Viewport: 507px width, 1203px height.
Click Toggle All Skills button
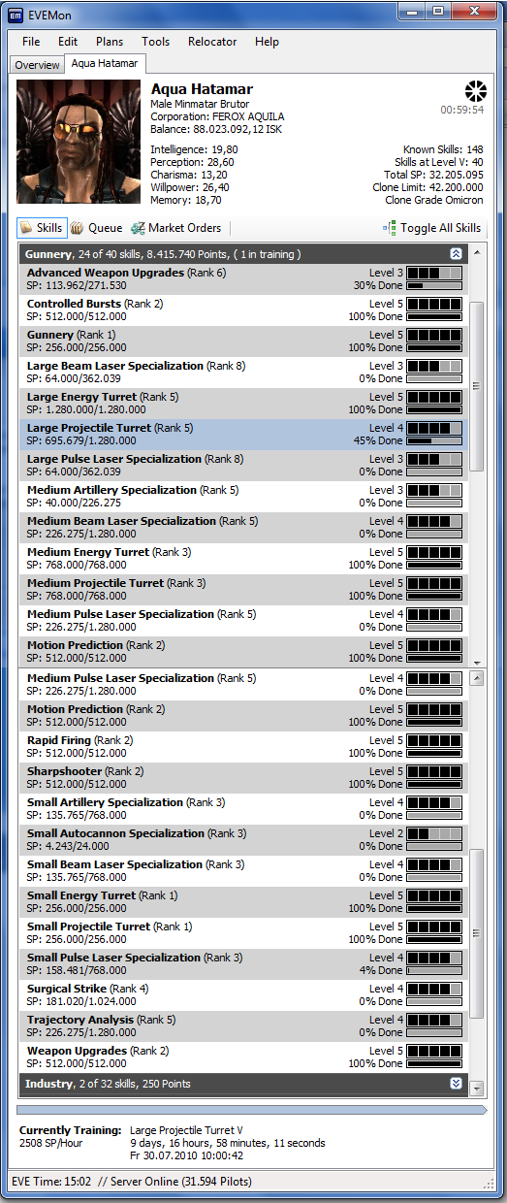pos(431,228)
